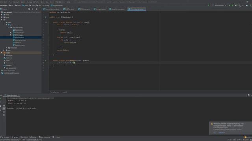Image resolution: width=252 pixels, height=141 pixels.
Task: Collapse the main folder in tree
Action: click(4, 22)
